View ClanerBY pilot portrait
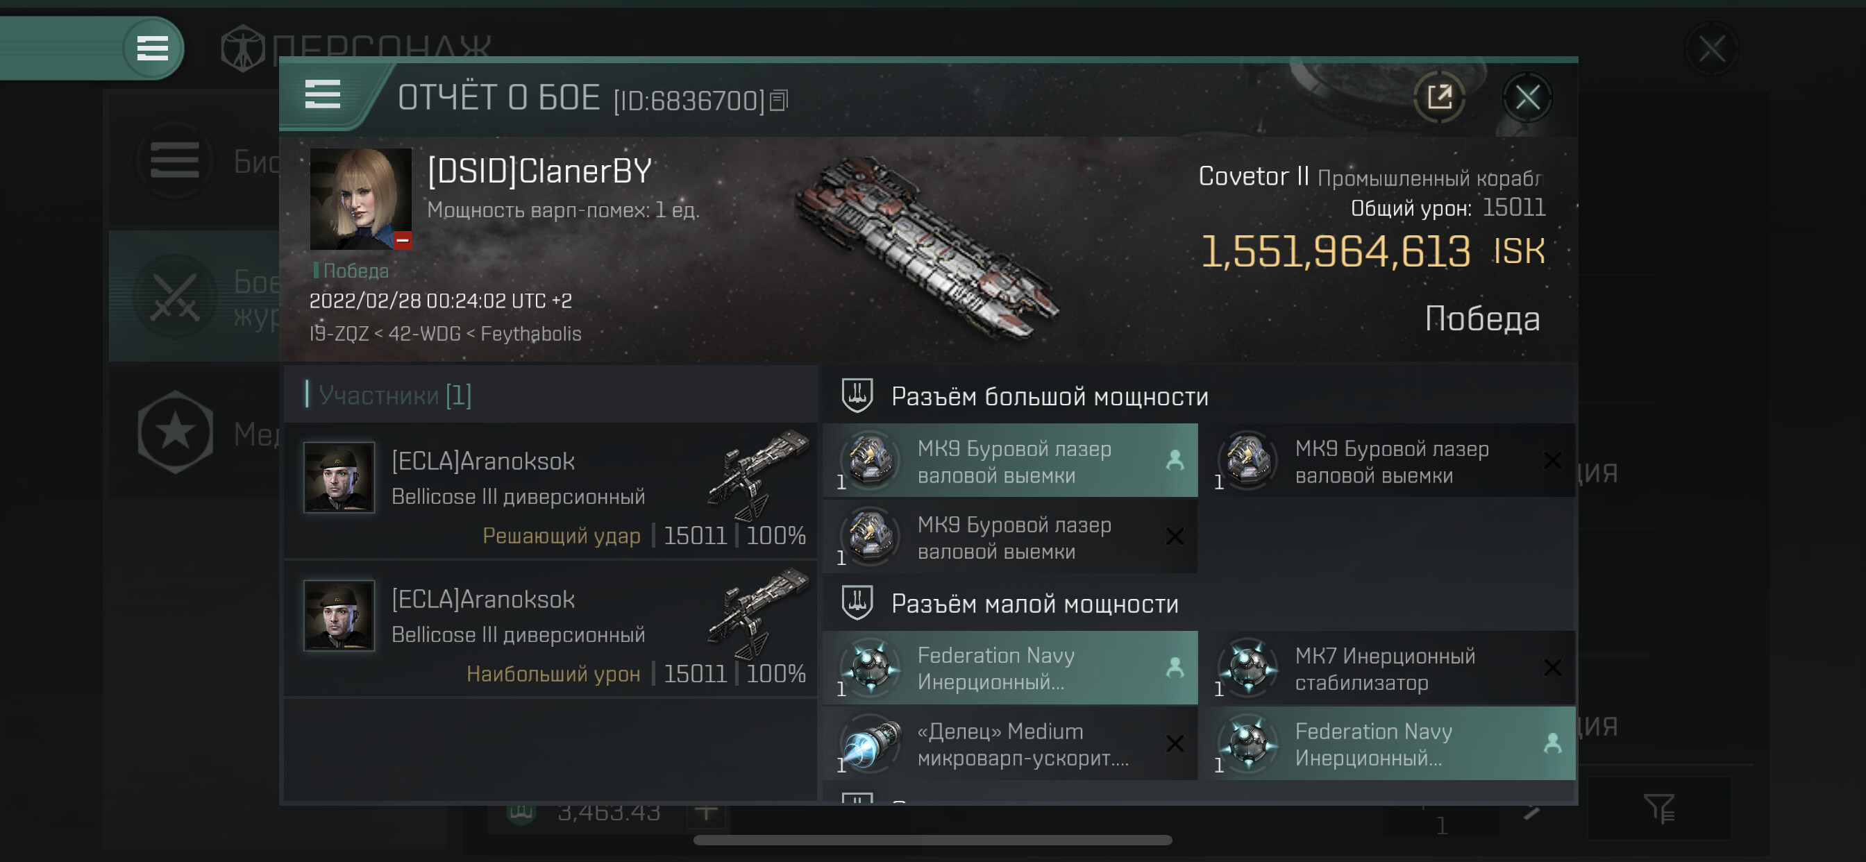This screenshot has width=1866, height=862. click(360, 198)
